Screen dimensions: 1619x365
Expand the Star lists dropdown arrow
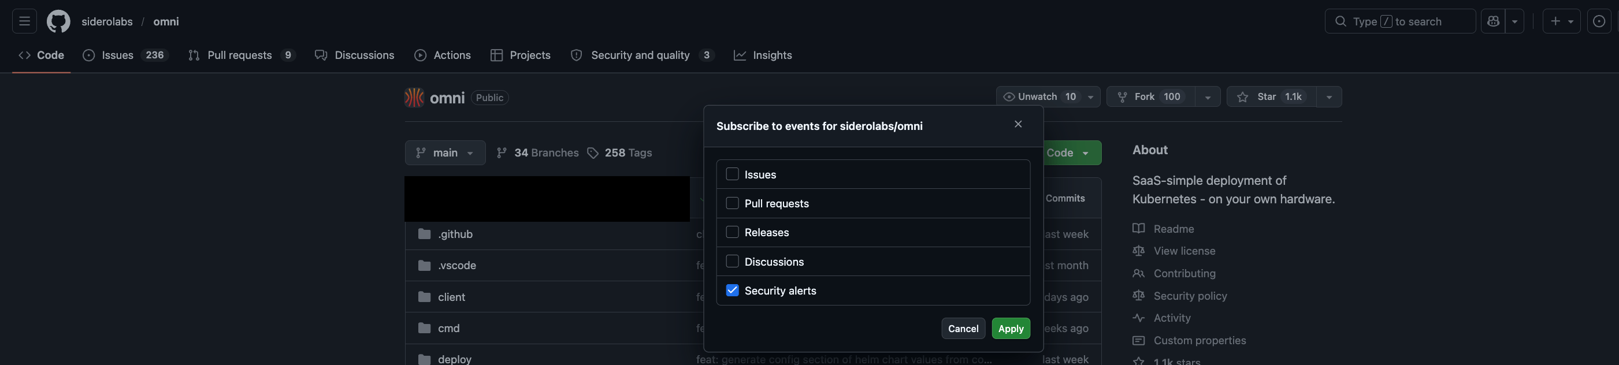tap(1330, 97)
